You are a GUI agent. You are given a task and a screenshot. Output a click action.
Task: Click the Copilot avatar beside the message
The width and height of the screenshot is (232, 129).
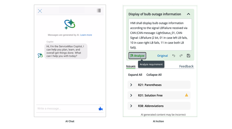pyautogui.click(x=40, y=55)
